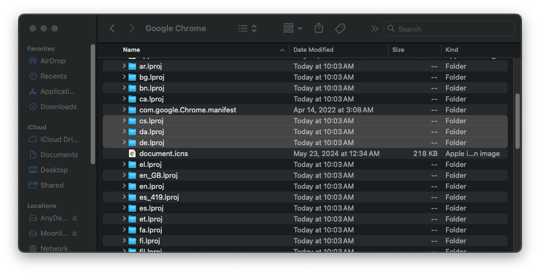Viewport: 540px width, 275px height.
Task: Expand the en_GB.lproj folder
Action: click(x=124, y=175)
